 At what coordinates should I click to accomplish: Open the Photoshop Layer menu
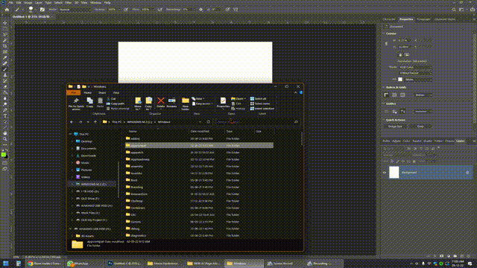pyautogui.click(x=39, y=3)
